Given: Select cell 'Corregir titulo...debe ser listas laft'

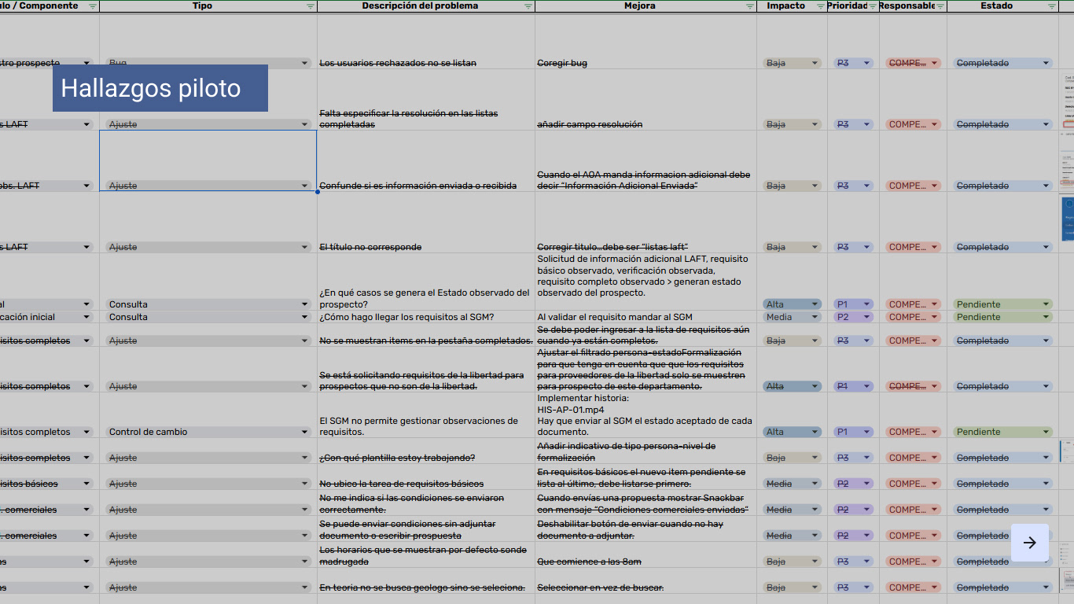Looking at the screenshot, I should click(x=646, y=223).
